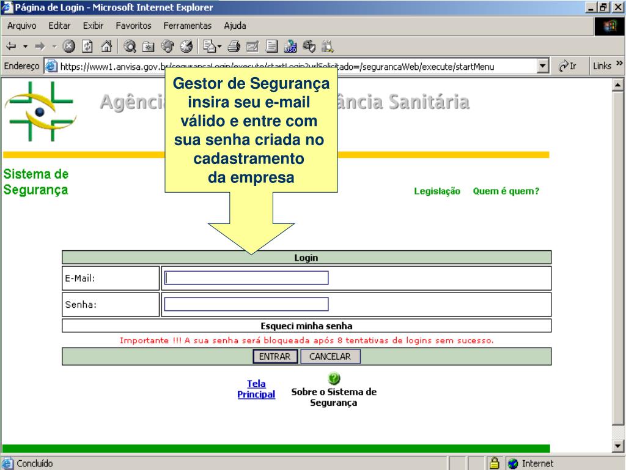
Task: Click the address bar URL field
Action: pyautogui.click(x=298, y=66)
